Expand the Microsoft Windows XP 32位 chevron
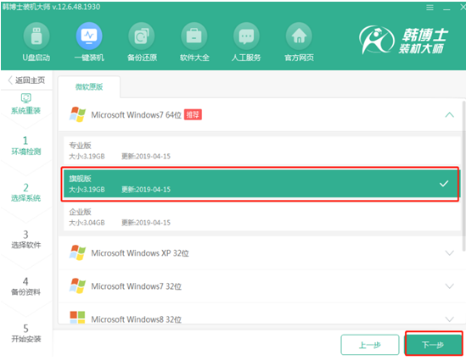The height and width of the screenshot is (360, 466). coord(449,253)
